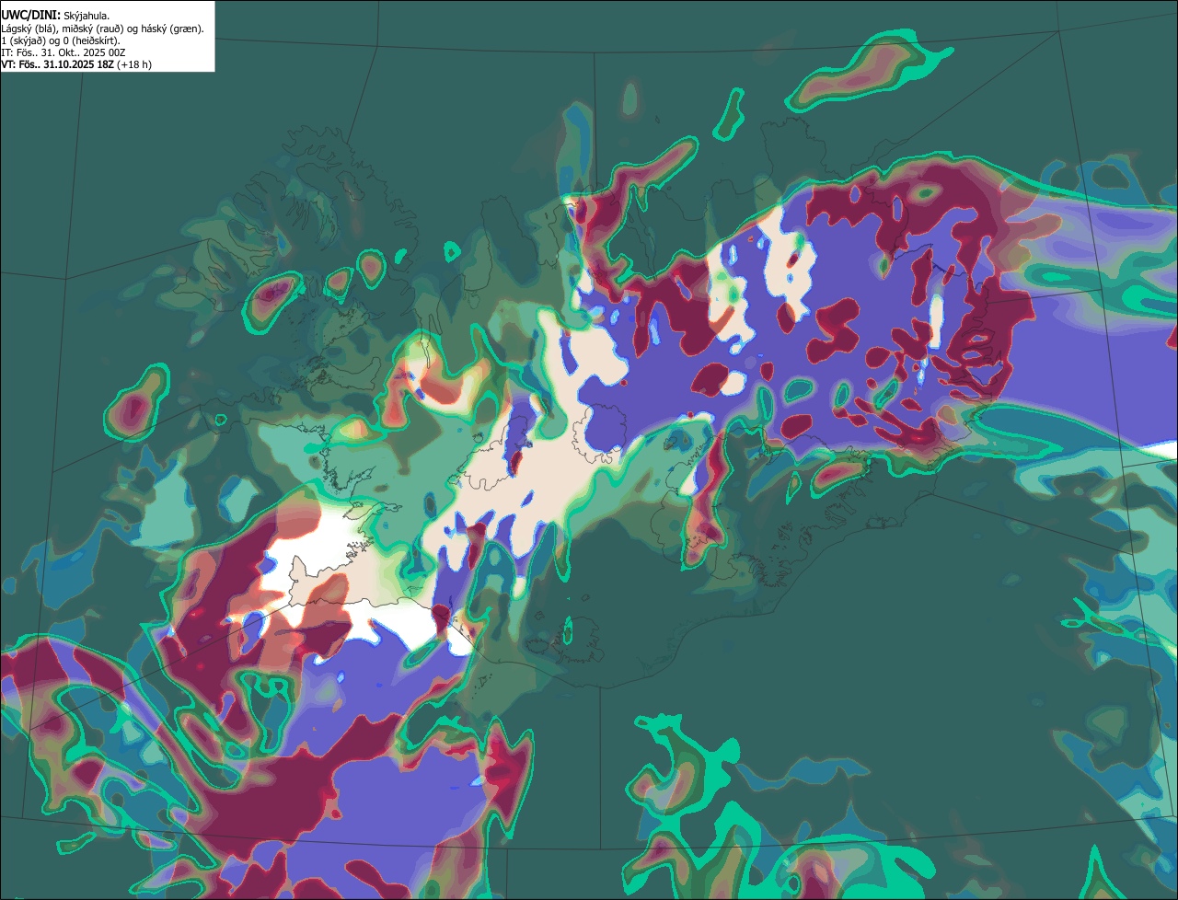
Task: Click the bold 'UWC/DINI:' legend title
Action: [x=31, y=16]
